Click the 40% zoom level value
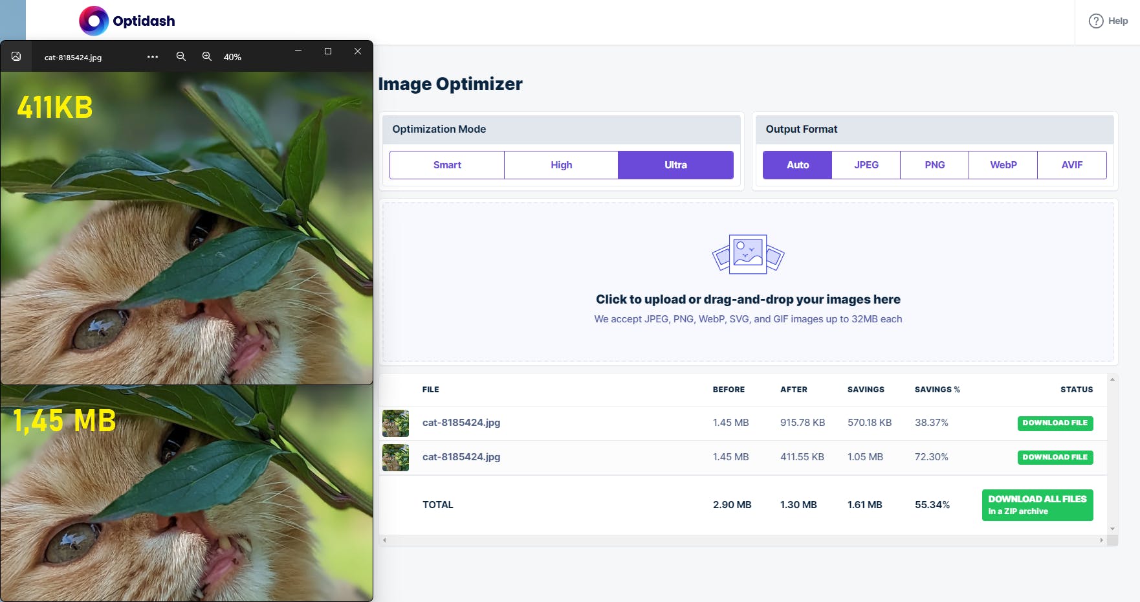The height and width of the screenshot is (602, 1140). (x=232, y=57)
